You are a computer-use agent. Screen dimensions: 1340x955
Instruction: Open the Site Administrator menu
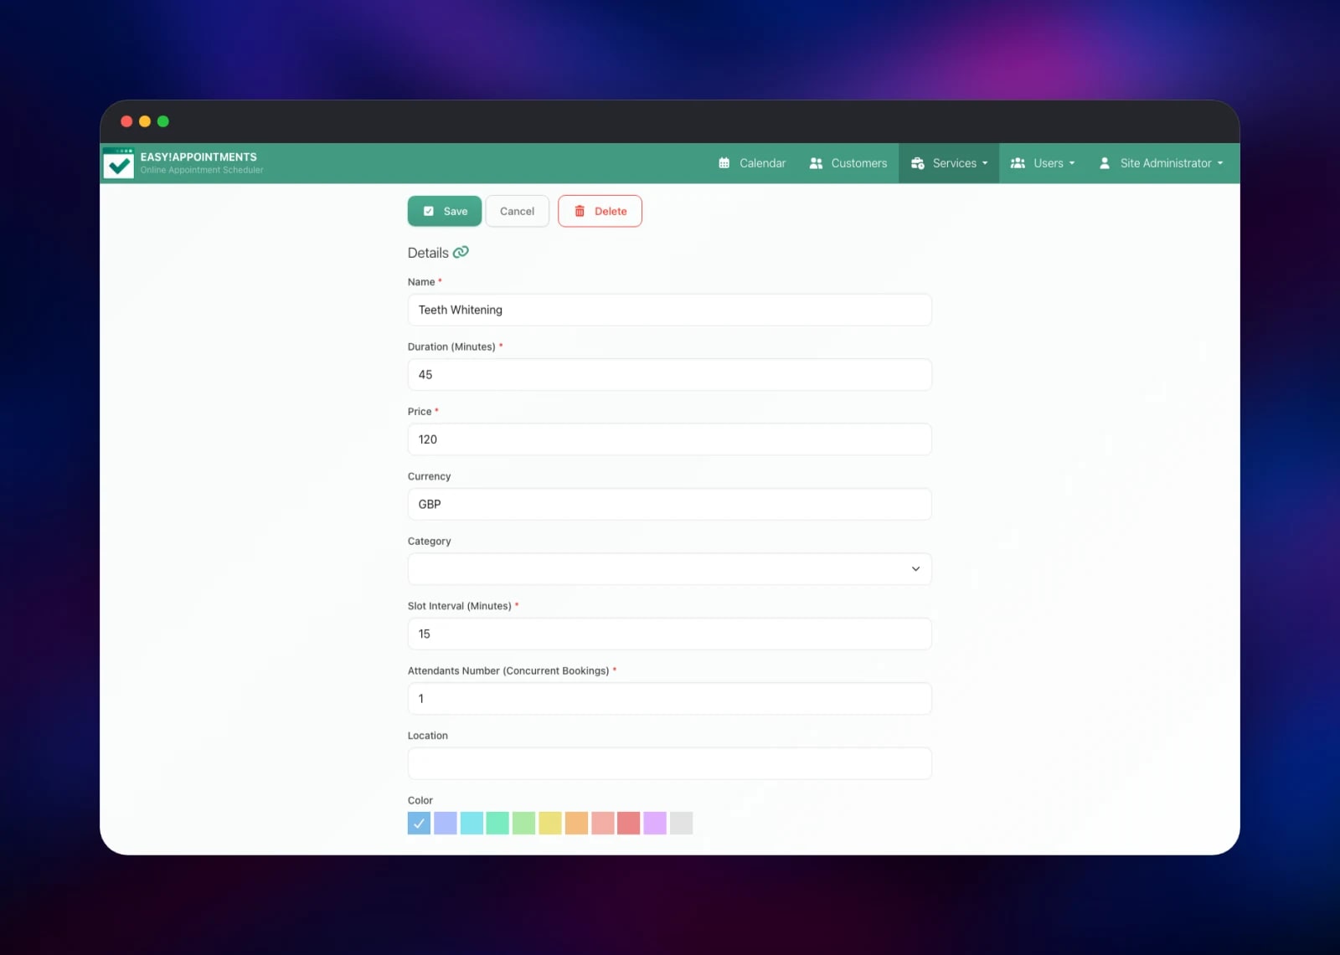click(1161, 163)
